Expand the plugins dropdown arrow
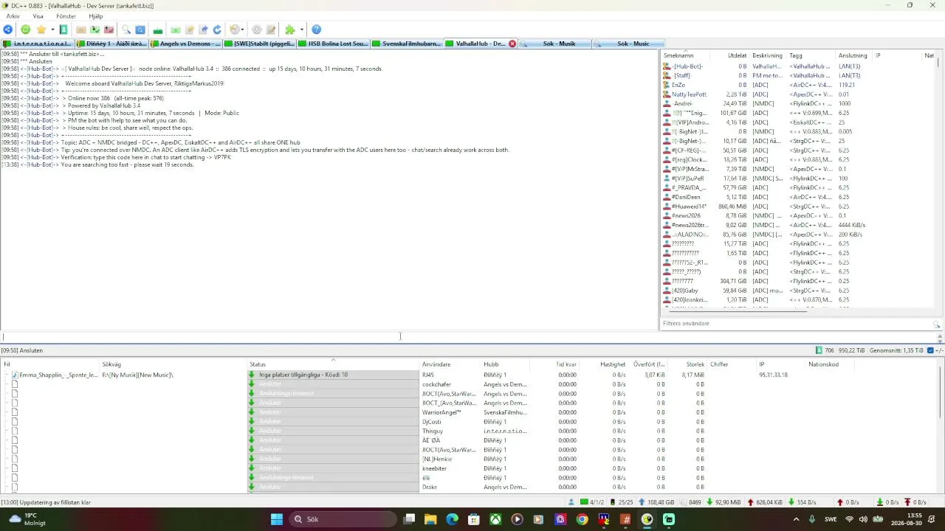Viewport: 945px width, 531px height. [301, 29]
